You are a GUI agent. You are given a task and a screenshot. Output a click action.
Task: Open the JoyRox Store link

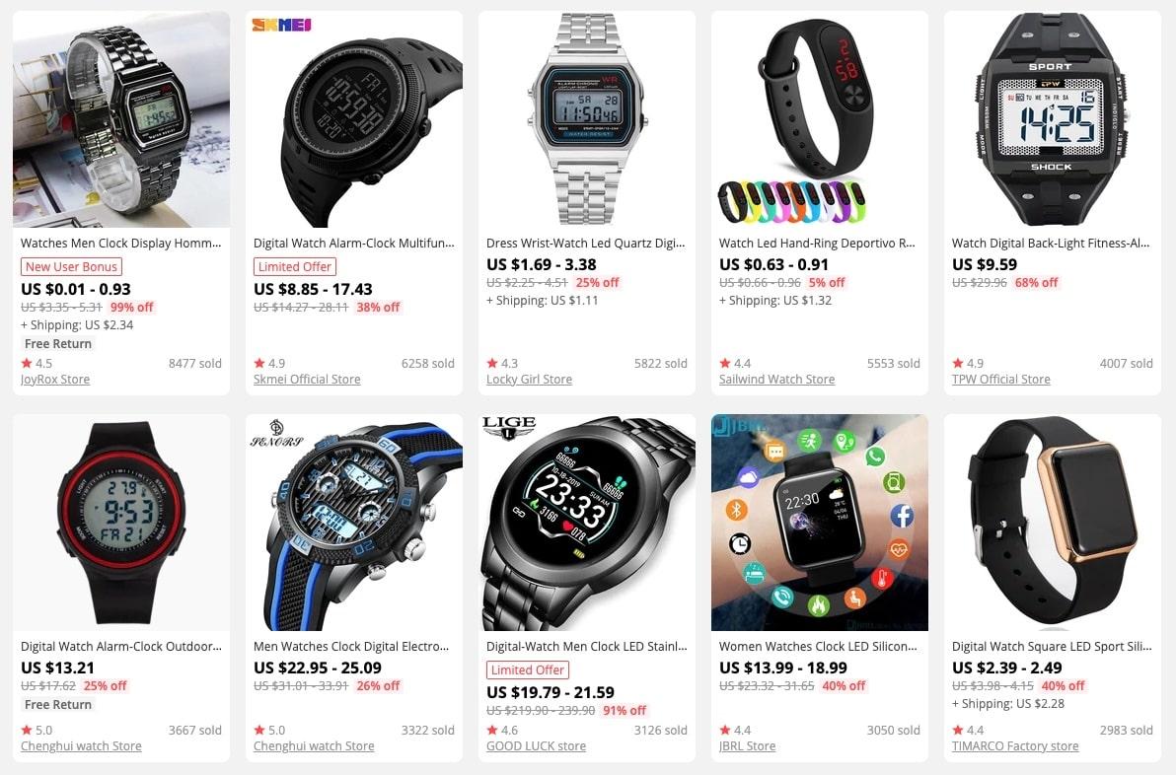point(54,380)
